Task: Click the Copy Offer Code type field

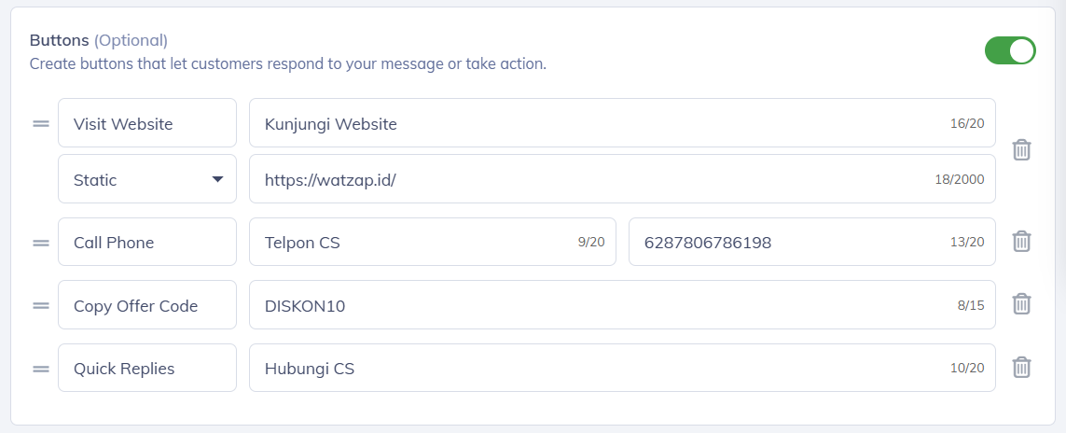Action: pyautogui.click(x=147, y=305)
